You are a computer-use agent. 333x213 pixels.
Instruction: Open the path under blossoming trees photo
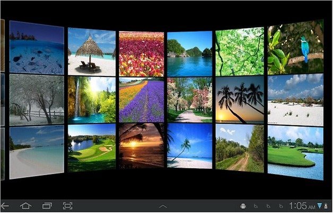click(x=190, y=100)
